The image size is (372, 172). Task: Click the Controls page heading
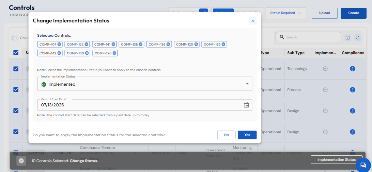pos(21,7)
